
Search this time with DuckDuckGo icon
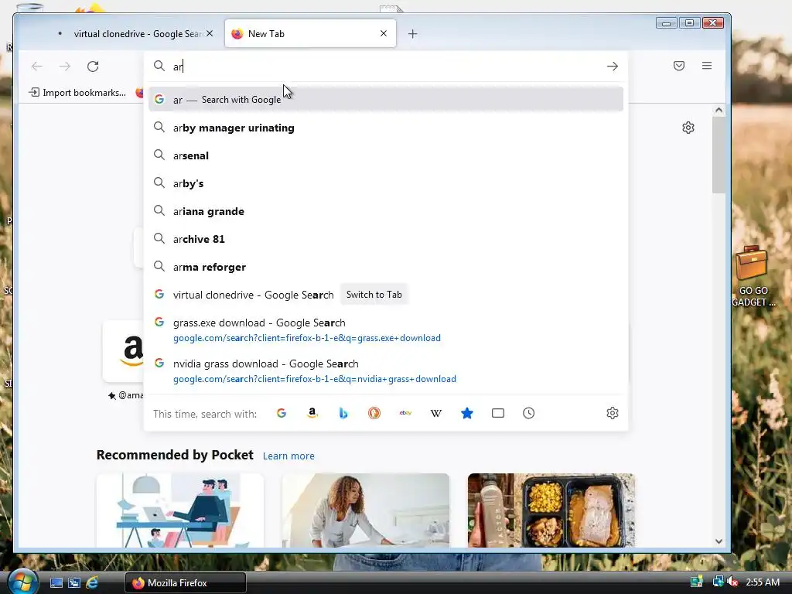coord(374,413)
